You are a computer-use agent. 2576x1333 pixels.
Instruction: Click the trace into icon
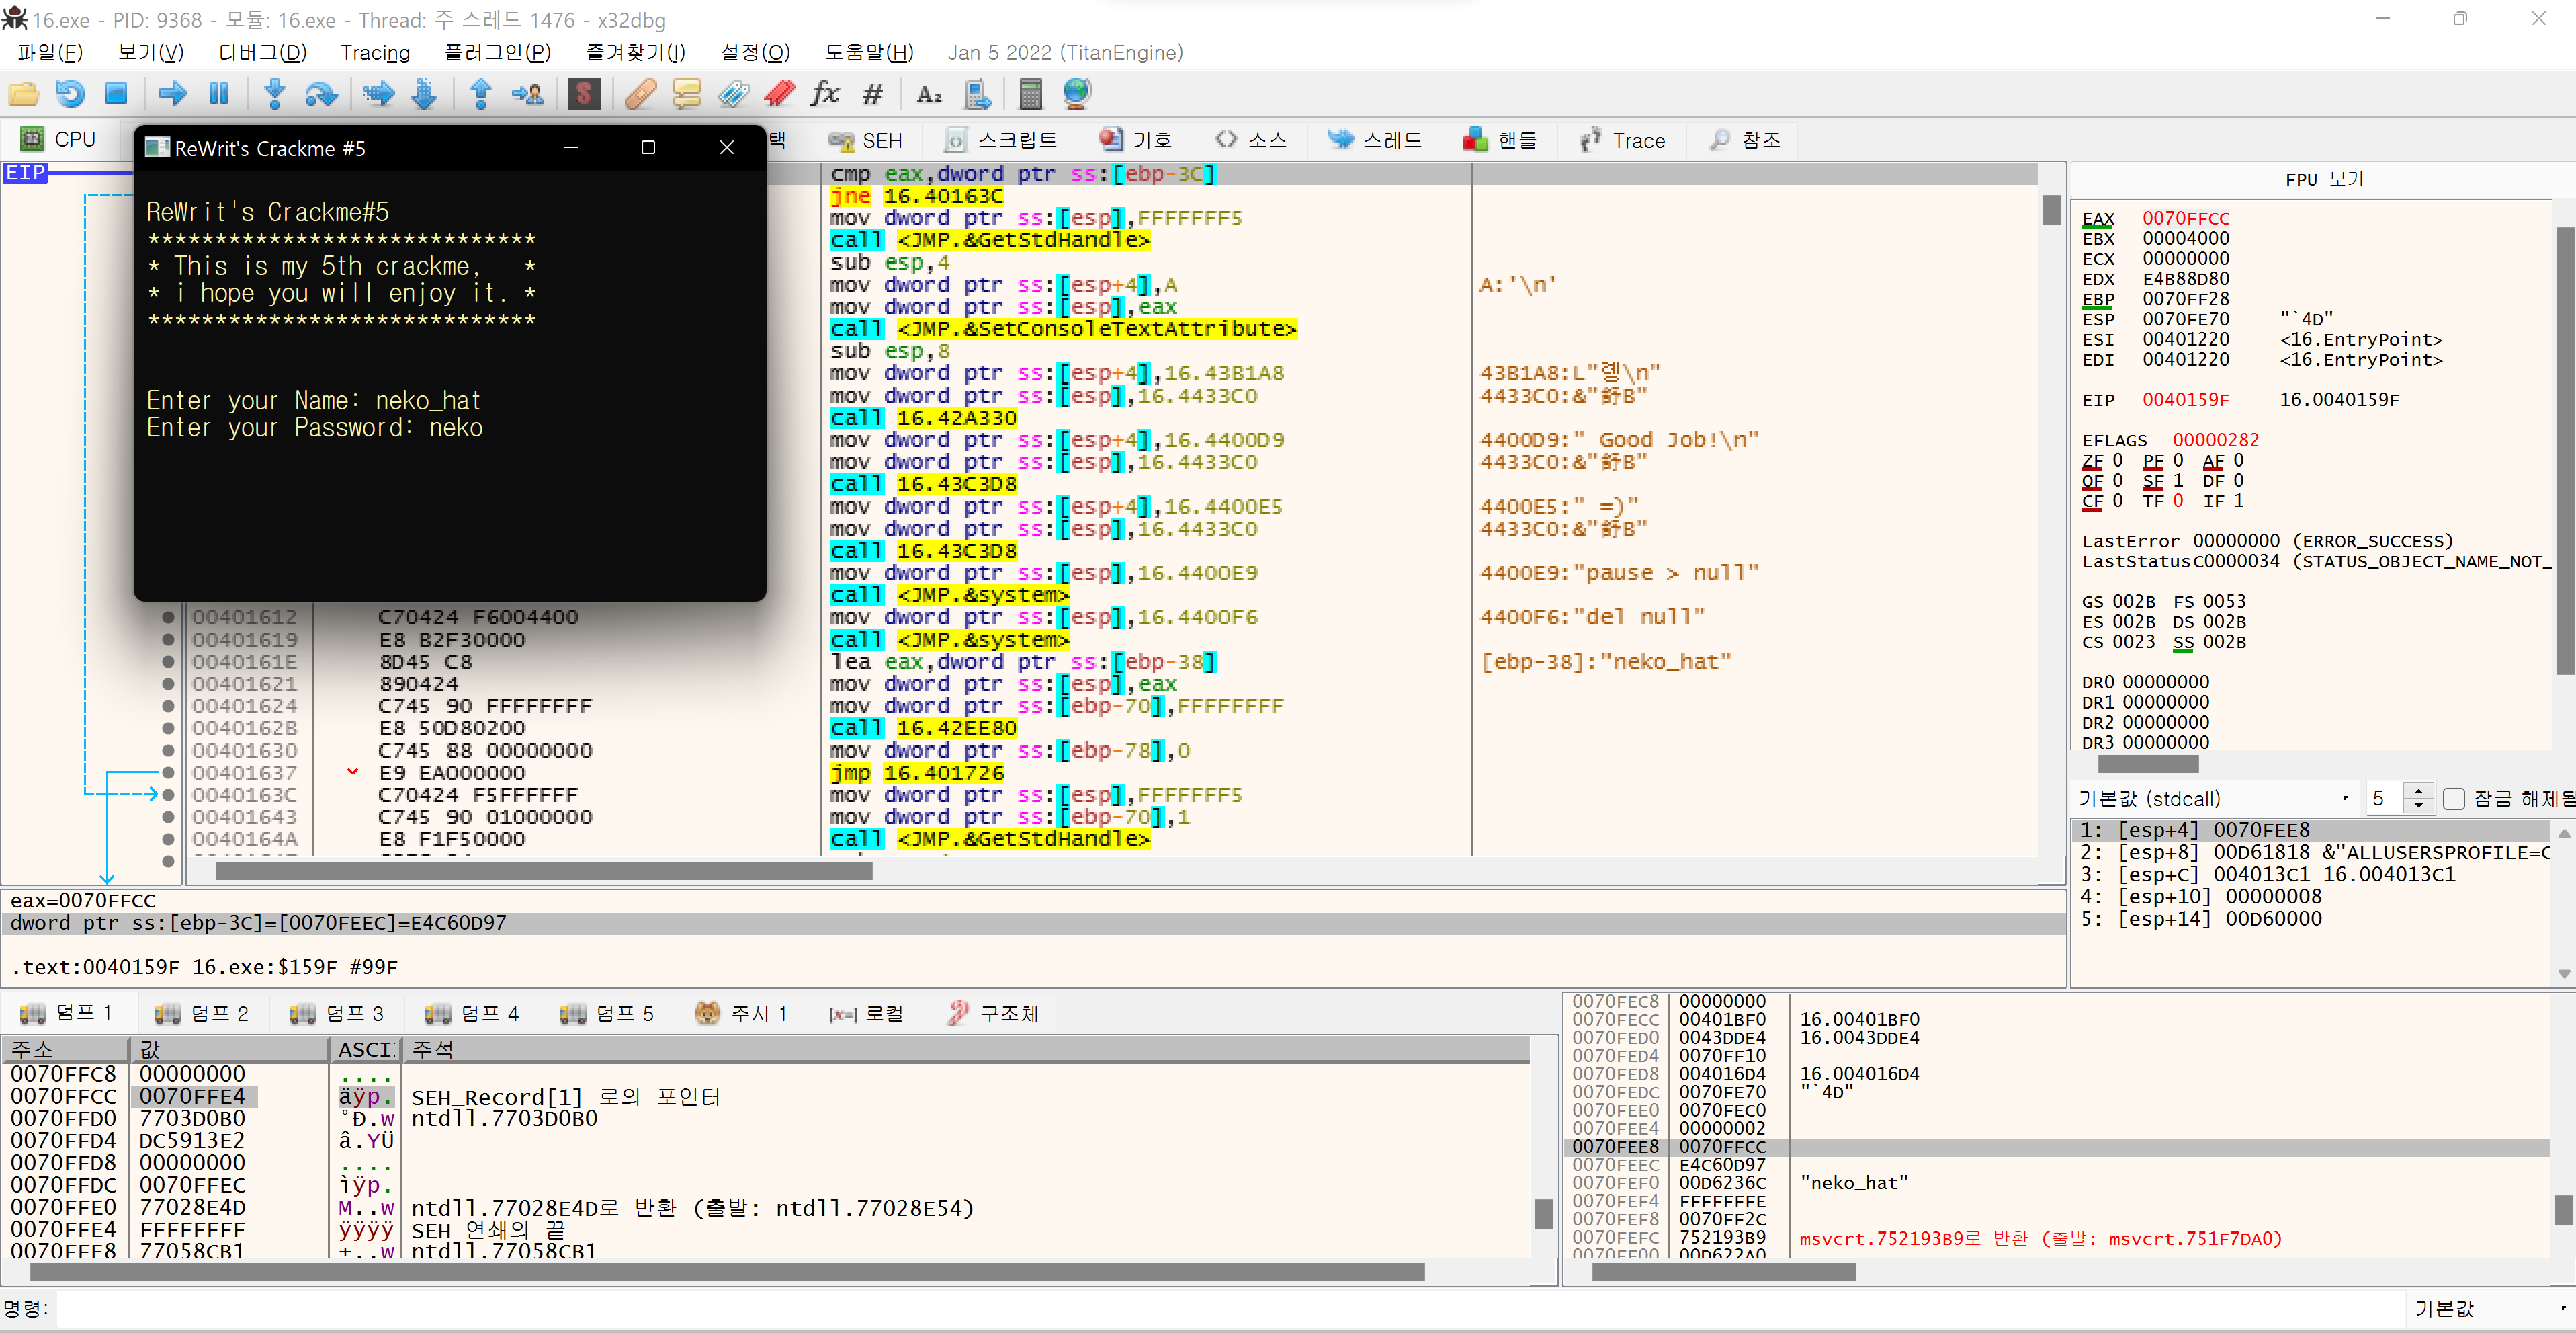point(378,94)
